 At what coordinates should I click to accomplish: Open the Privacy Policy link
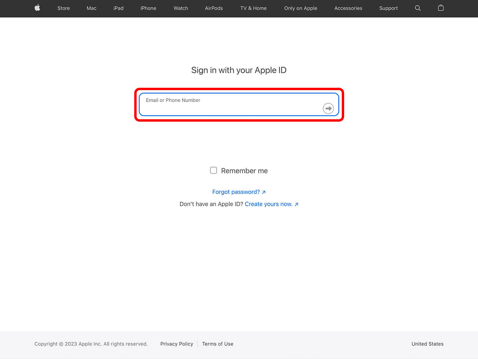coord(176,344)
